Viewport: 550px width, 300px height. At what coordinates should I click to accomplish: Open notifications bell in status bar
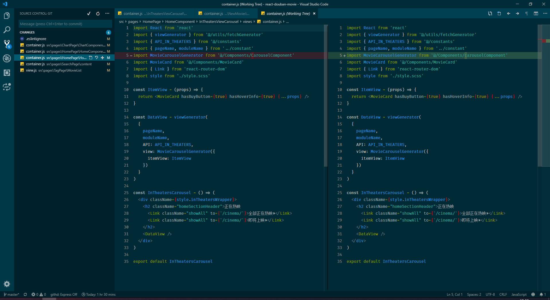click(543, 294)
